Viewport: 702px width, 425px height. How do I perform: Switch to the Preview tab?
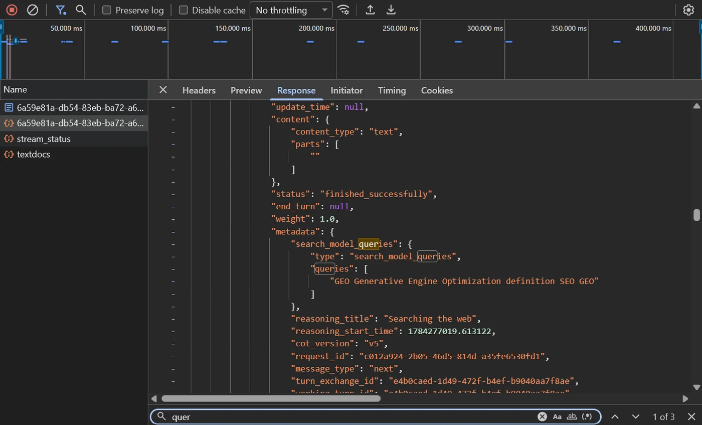pyautogui.click(x=246, y=90)
